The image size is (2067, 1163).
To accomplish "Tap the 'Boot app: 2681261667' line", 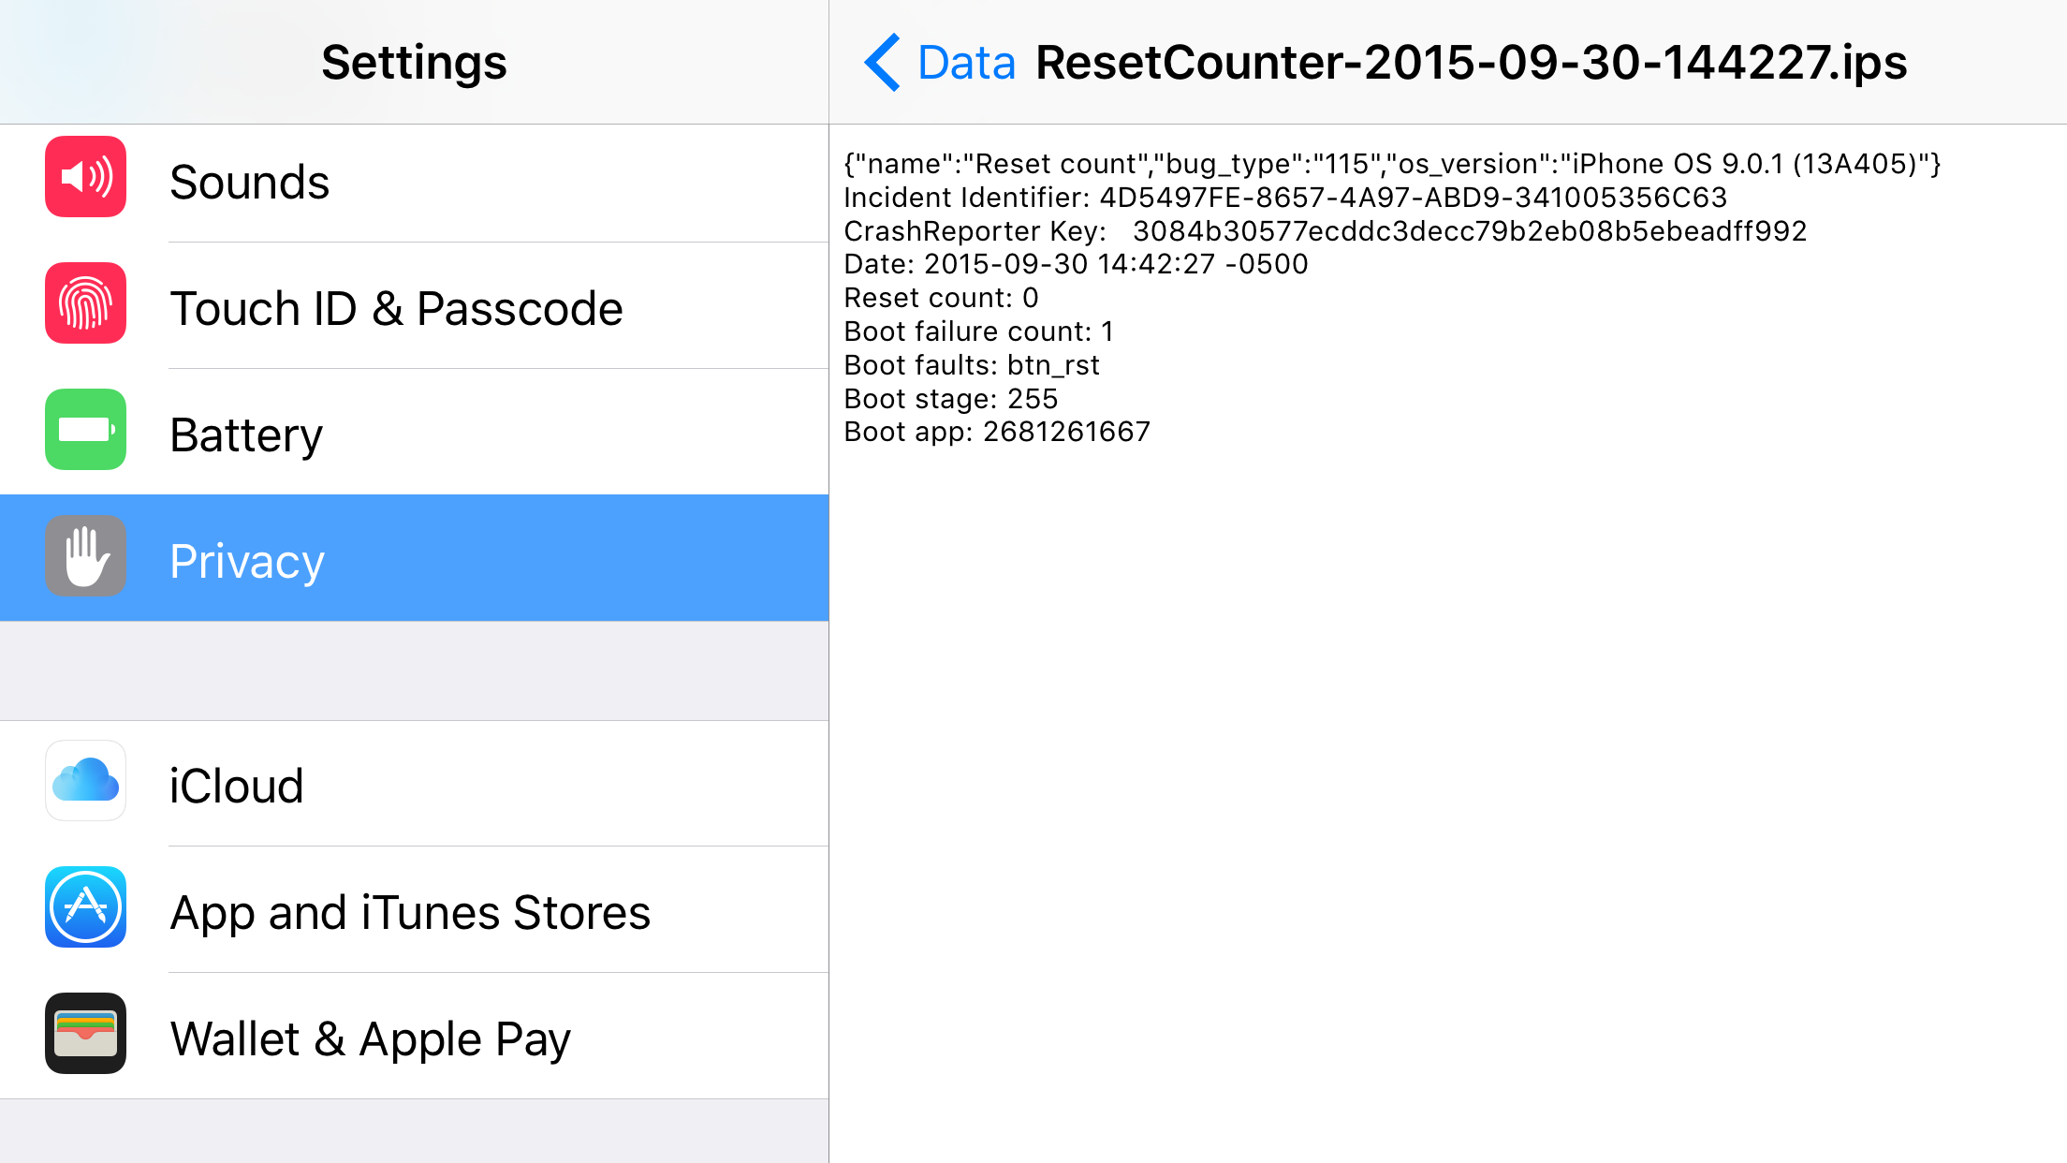I will pos(997,432).
